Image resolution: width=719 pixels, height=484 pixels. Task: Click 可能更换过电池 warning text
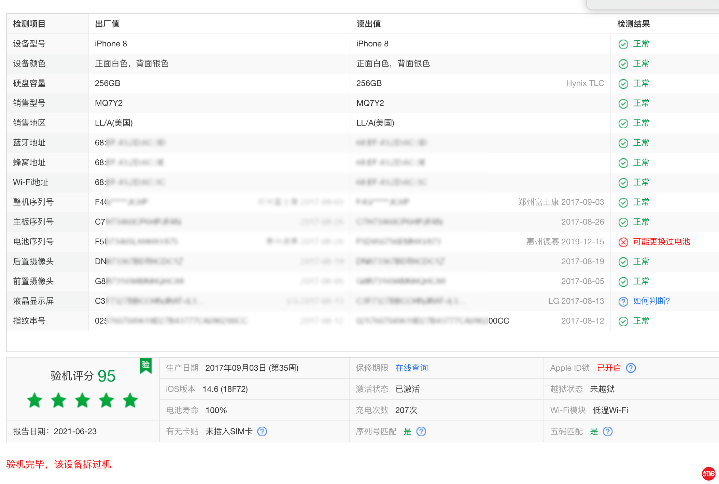click(x=661, y=242)
